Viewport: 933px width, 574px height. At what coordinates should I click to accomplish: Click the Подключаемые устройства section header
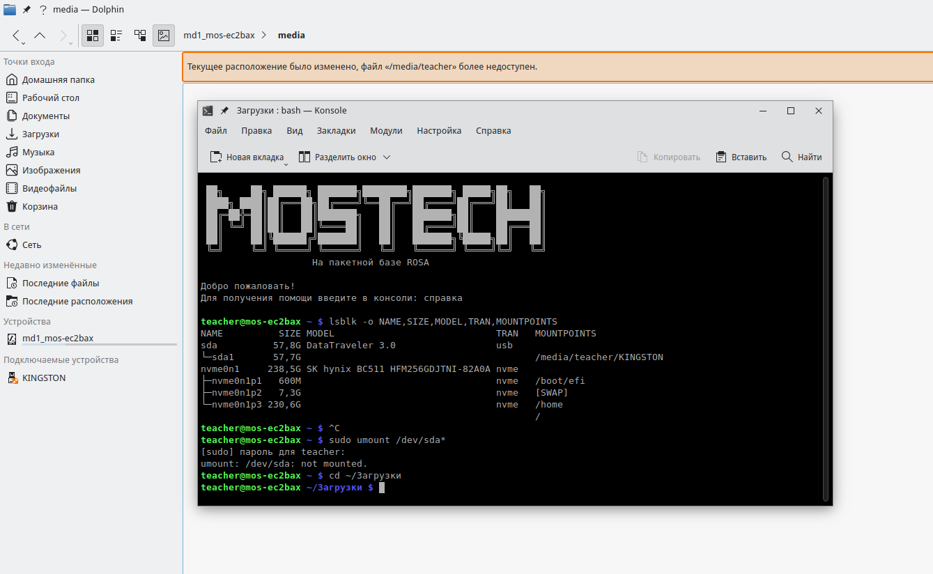coord(61,360)
